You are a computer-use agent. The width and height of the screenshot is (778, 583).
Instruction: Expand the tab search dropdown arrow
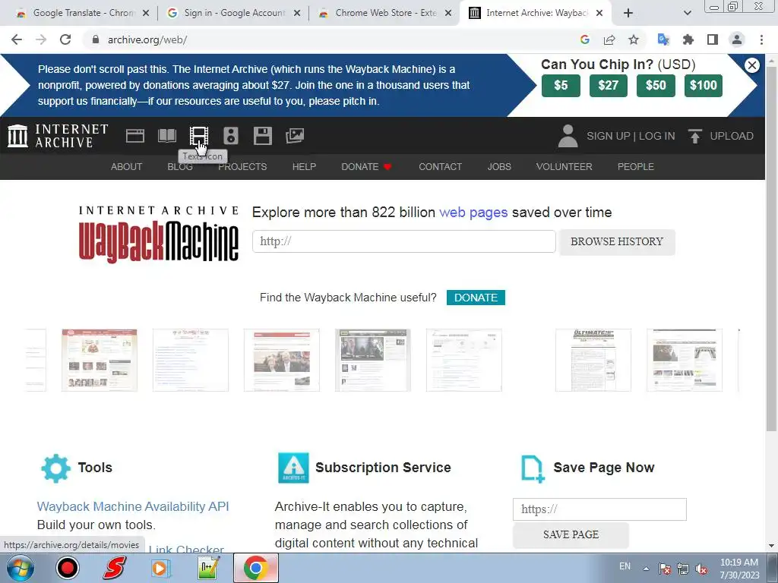click(687, 13)
